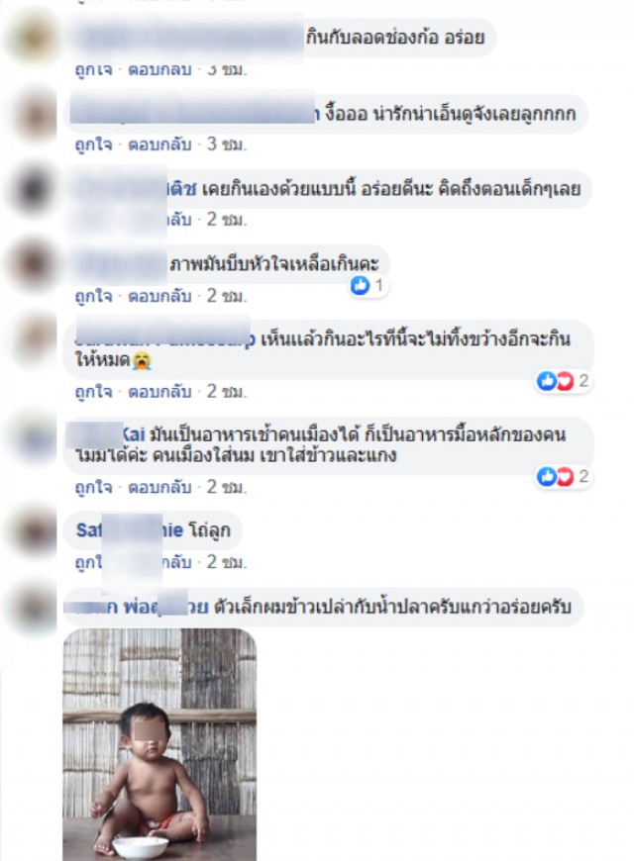Click the 2 ชม. timestamp under เคยกินเองด้วย comment
The image size is (634, 861).
coord(227,220)
